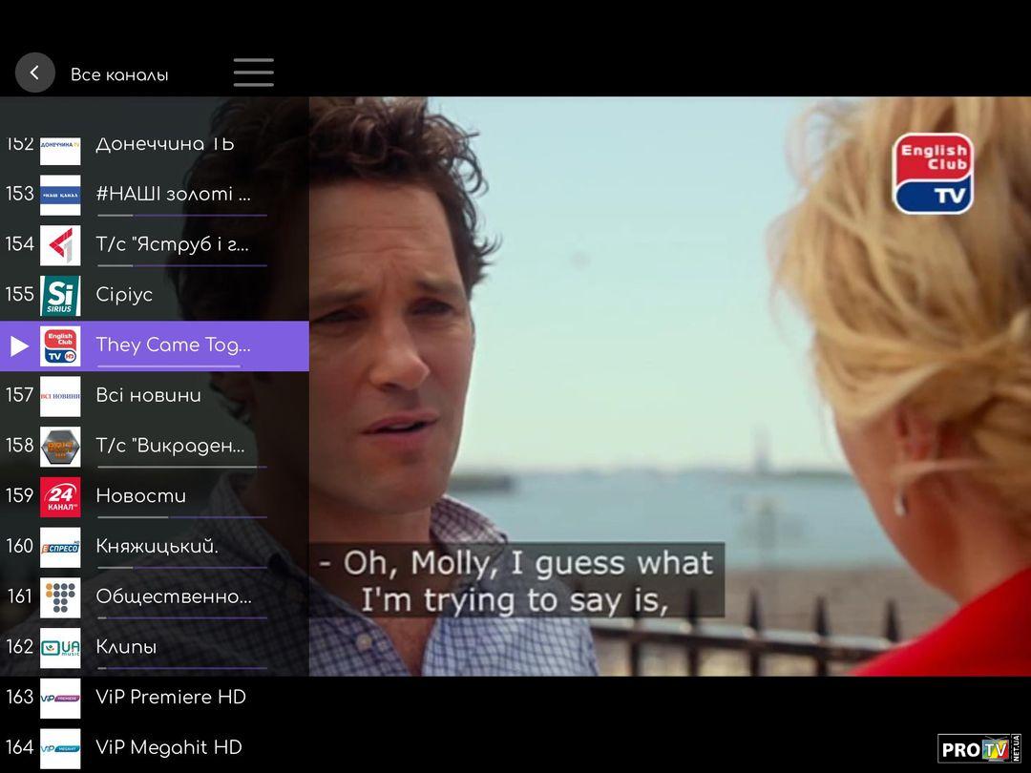Click the play icon on the active channel
This screenshot has height=773, width=1031.
click(19, 345)
